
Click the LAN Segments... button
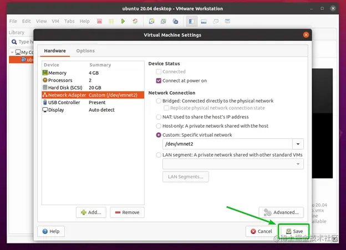click(x=186, y=177)
